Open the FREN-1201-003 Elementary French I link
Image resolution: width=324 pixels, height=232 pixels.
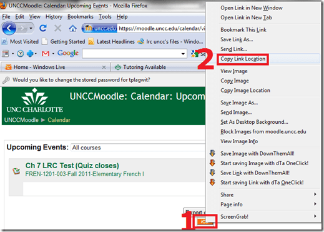[x=84, y=174]
